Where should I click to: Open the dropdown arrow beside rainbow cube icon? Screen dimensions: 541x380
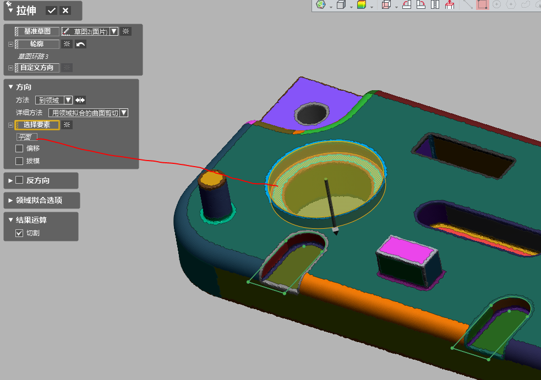pyautogui.click(x=371, y=7)
